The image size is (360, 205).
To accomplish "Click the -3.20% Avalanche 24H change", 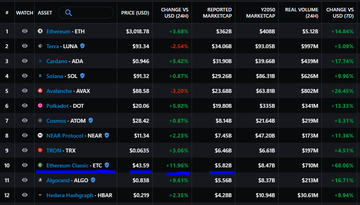I will (x=179, y=91).
